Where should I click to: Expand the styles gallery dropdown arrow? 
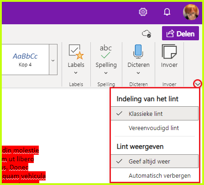53,60
